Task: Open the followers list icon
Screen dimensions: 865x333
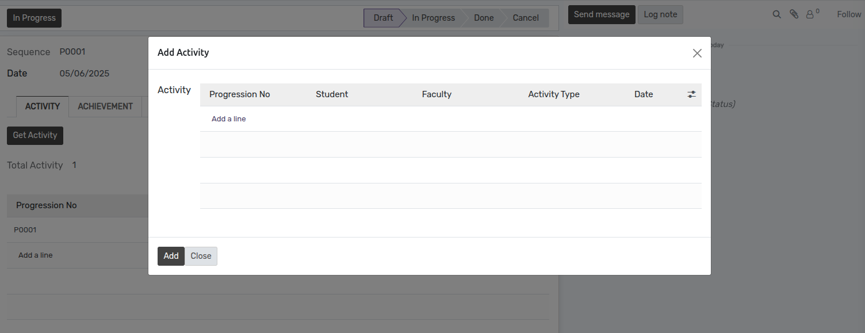Action: click(x=811, y=14)
